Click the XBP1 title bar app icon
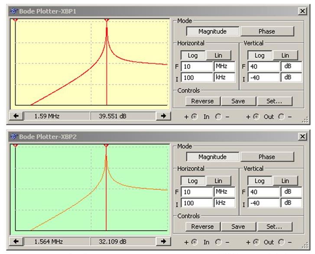 pyautogui.click(x=14, y=11)
